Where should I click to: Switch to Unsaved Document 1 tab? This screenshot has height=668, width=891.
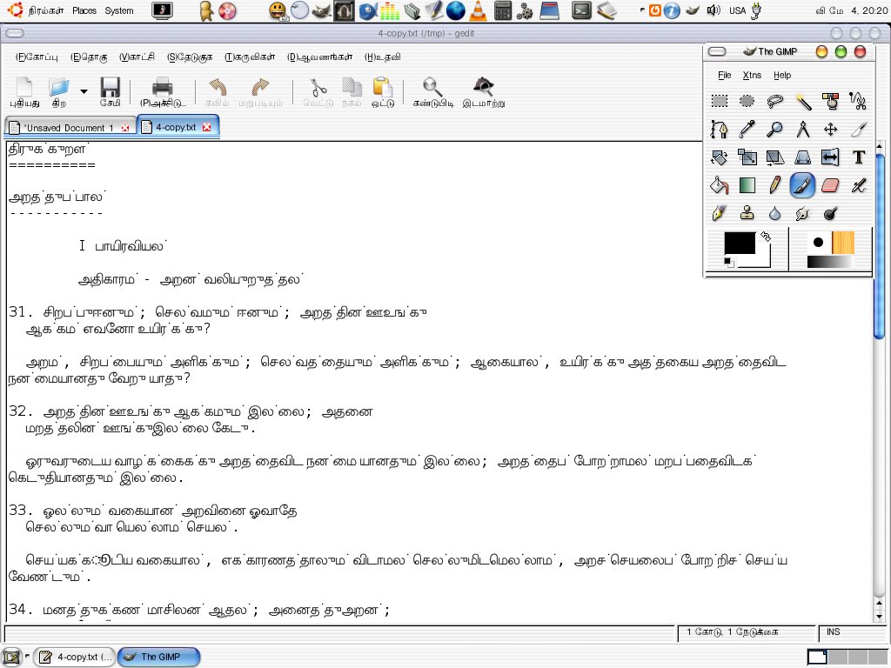[x=70, y=128]
